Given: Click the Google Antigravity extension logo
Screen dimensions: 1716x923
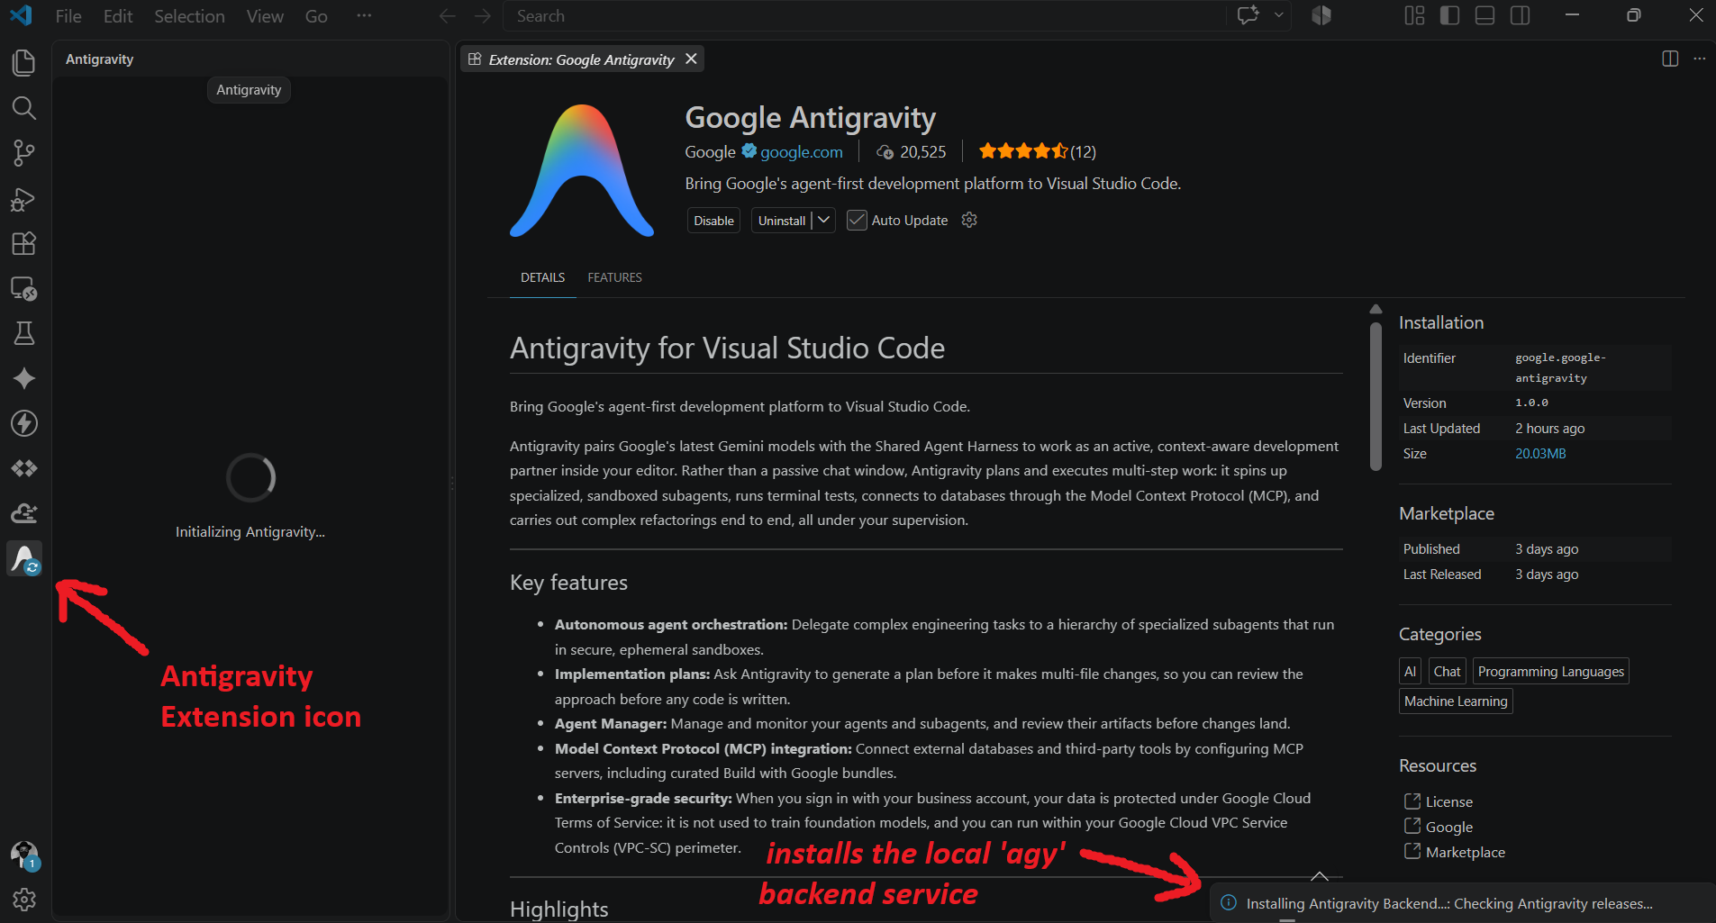Looking at the screenshot, I should (x=582, y=170).
